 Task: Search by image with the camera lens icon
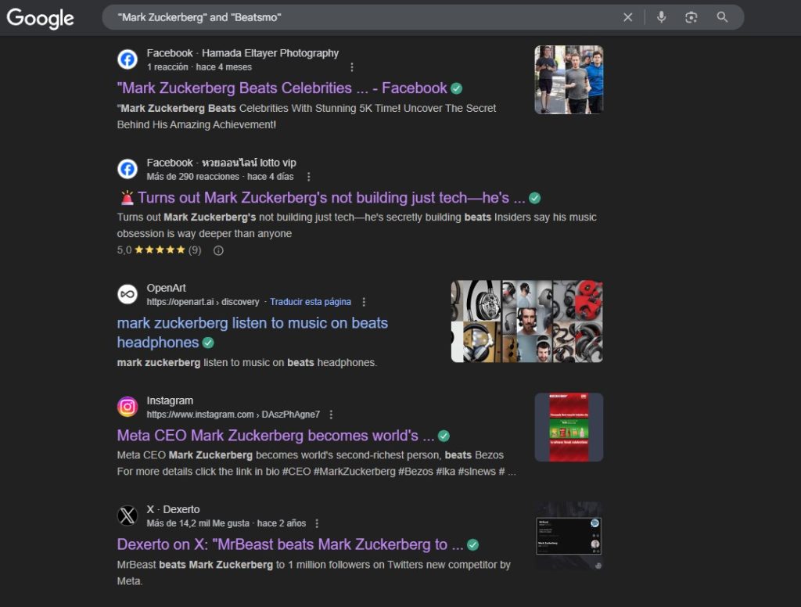[691, 17]
